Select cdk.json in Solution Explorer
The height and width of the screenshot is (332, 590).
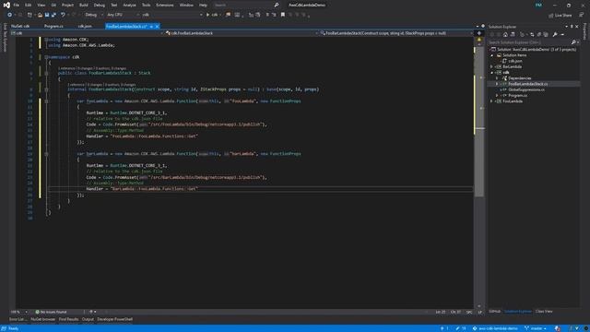514,61
